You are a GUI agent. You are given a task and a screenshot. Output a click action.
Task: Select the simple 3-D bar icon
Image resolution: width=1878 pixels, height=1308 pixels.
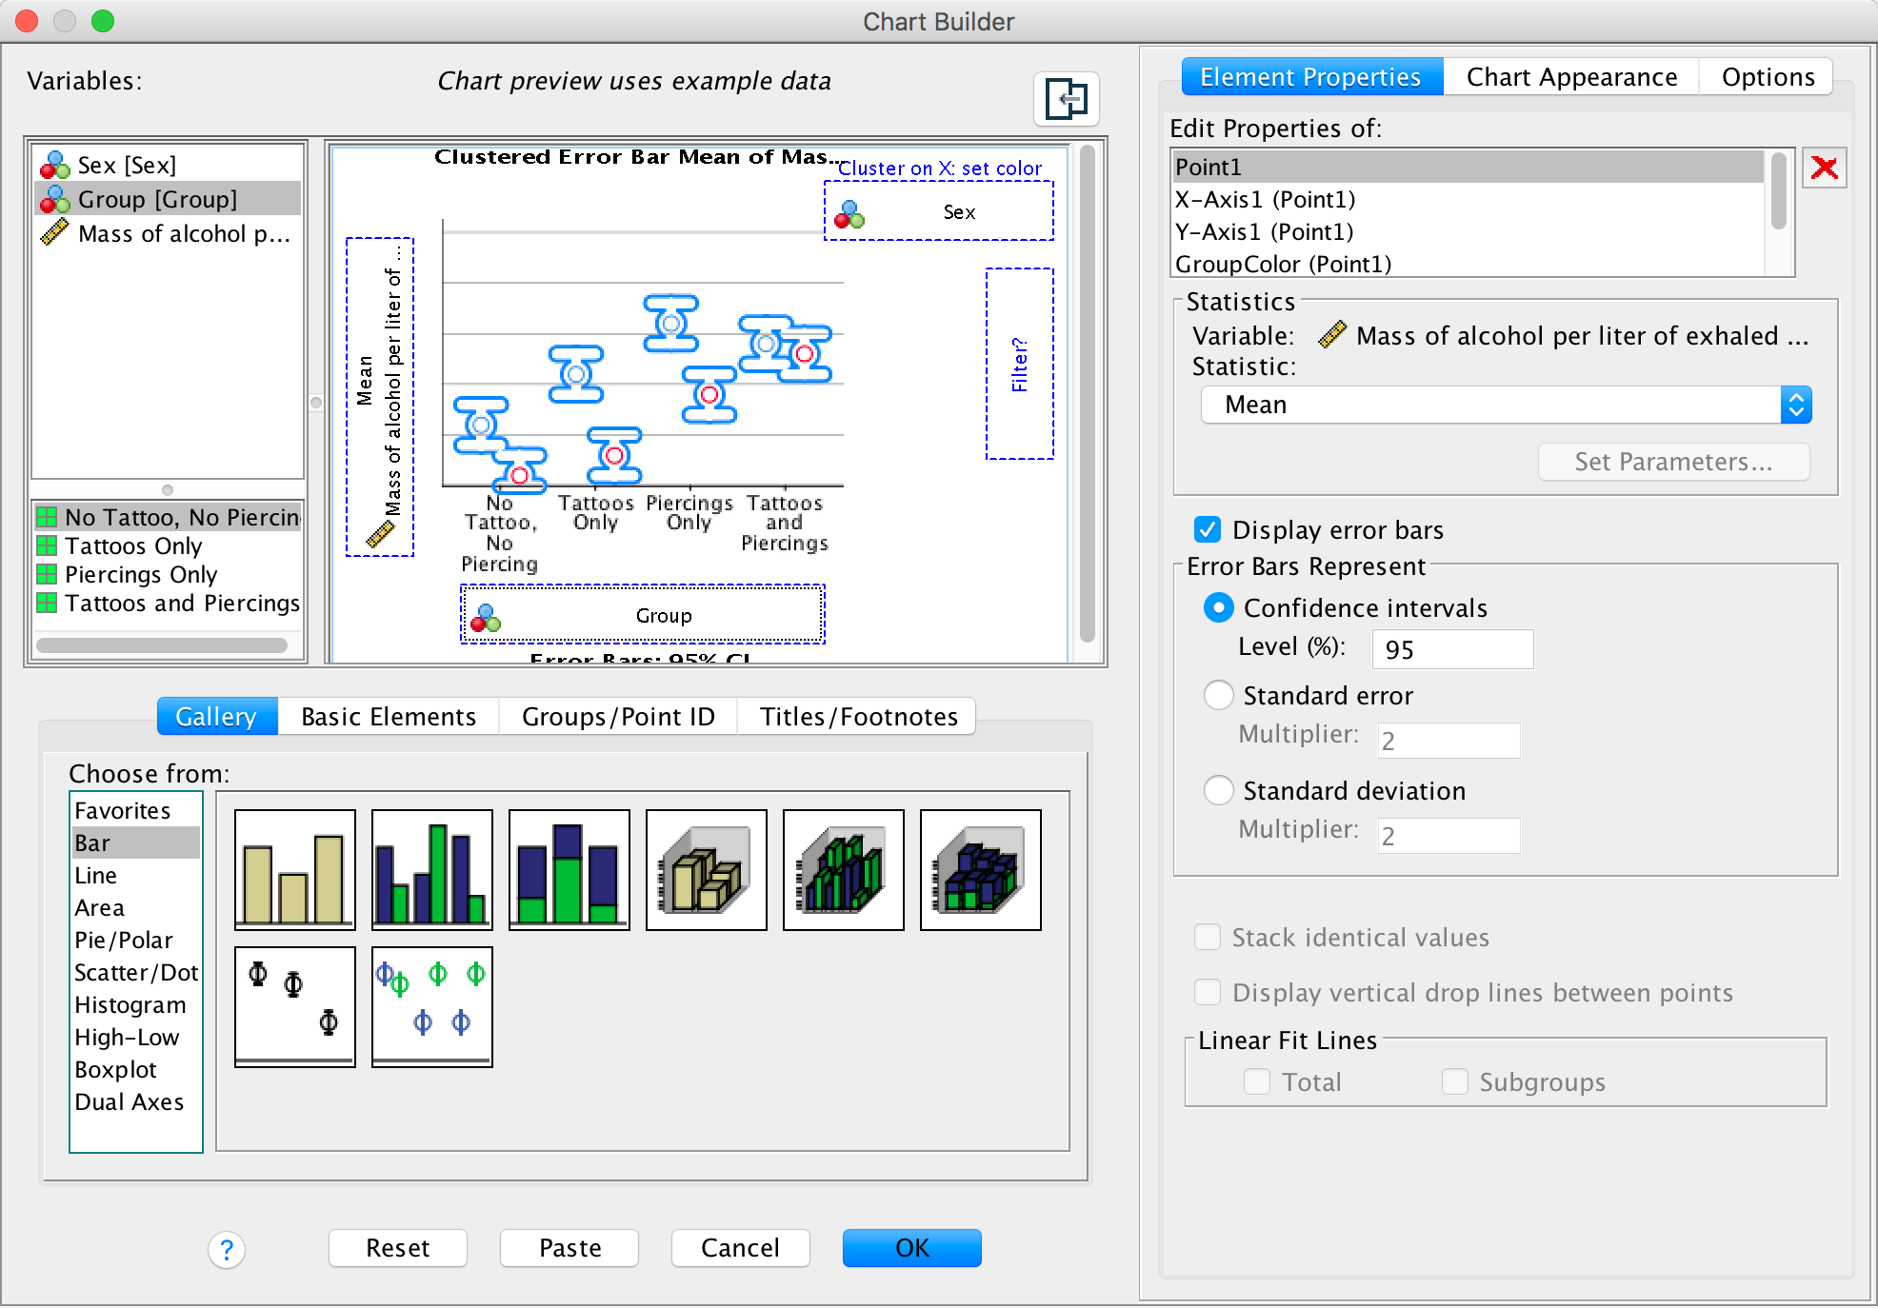point(707,869)
